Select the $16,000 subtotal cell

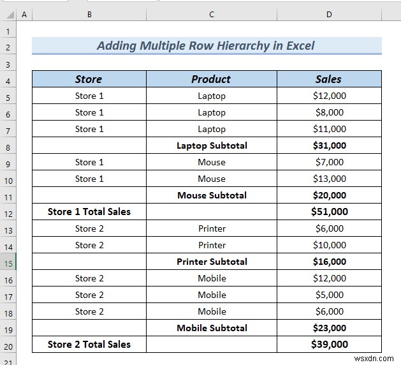coord(329,262)
